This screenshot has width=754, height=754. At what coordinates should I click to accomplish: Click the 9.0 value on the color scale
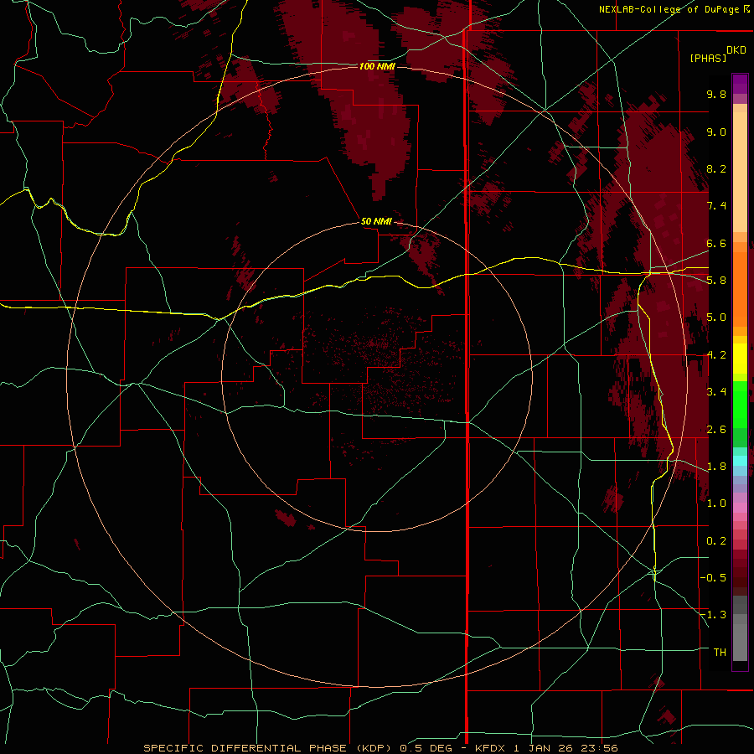coord(716,132)
